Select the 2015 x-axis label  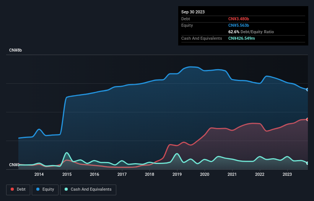coord(67,175)
